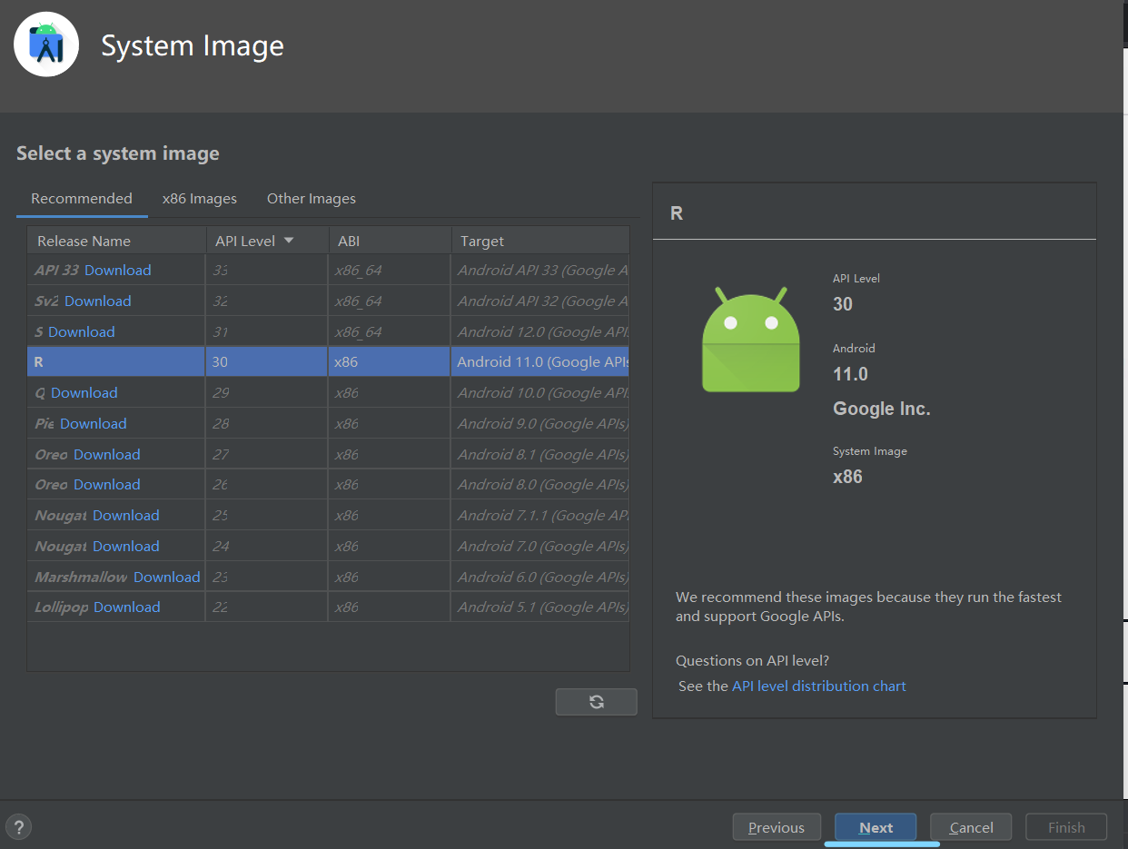Download the Nougat API 25 image

(x=126, y=515)
